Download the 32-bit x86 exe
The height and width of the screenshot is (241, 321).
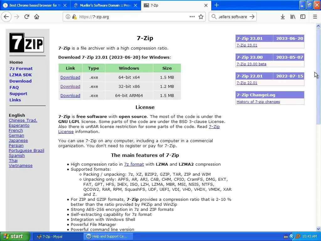click(x=70, y=87)
